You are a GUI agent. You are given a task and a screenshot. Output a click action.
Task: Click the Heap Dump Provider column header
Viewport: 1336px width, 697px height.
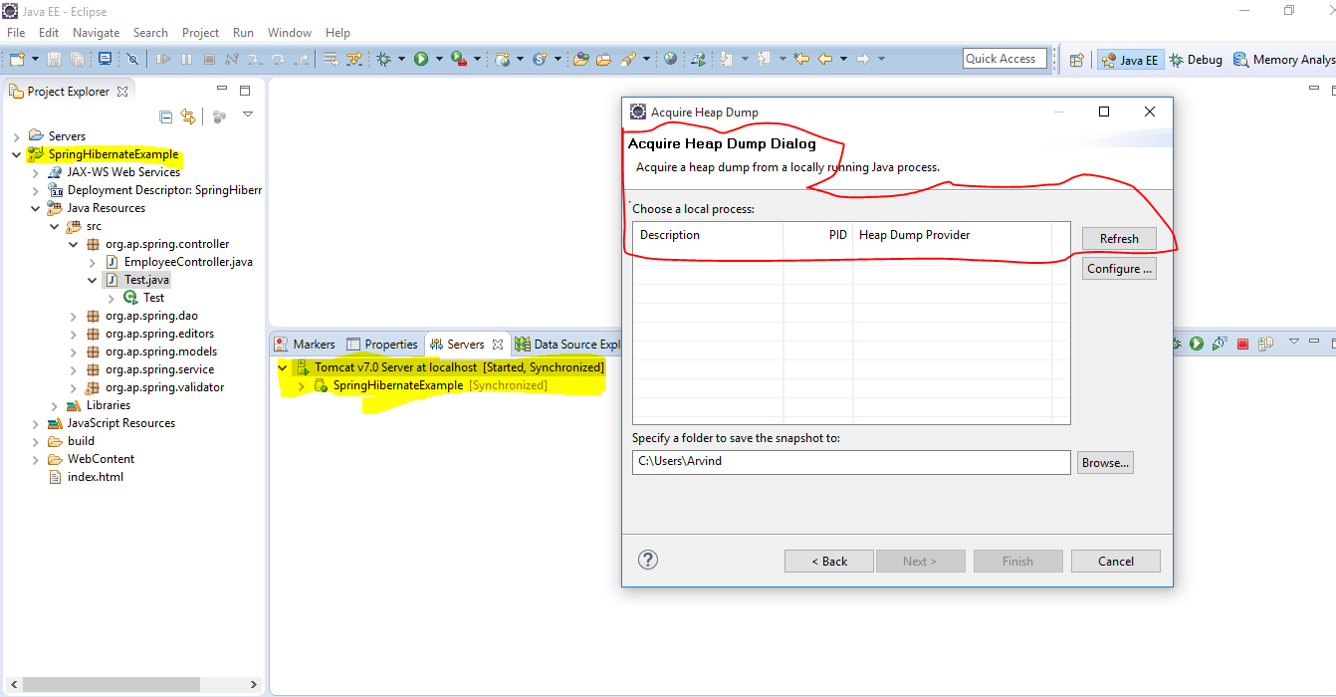click(x=952, y=235)
